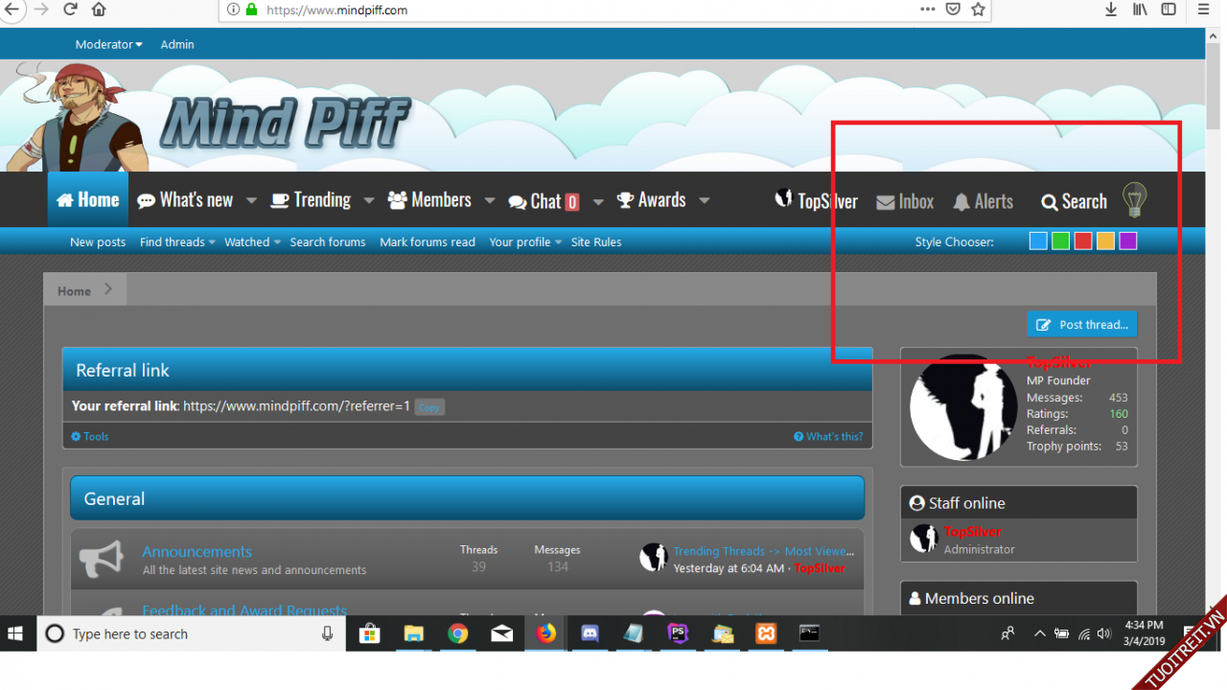Open Firefox downloads arrow icon
The image size is (1227, 690).
pos(1111,10)
